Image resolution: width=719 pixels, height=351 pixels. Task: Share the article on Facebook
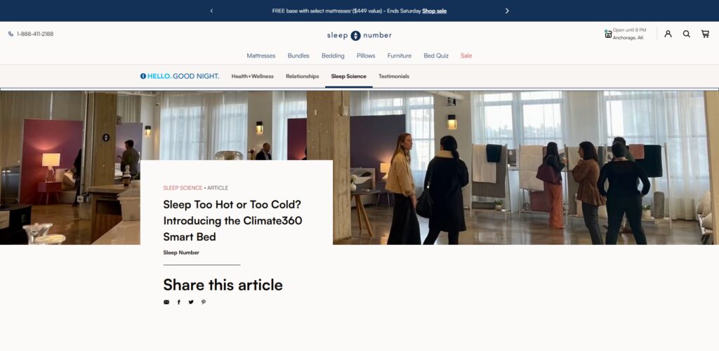179,302
